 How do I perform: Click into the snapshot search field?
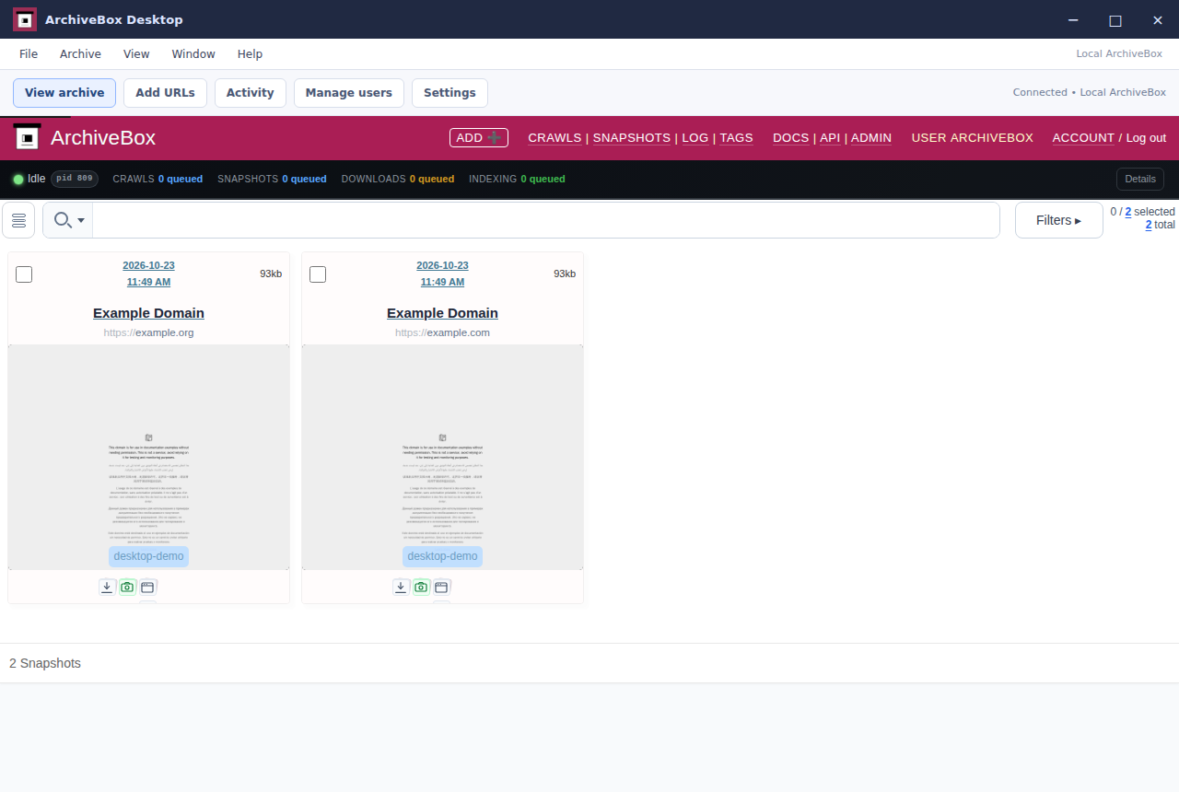click(x=546, y=220)
